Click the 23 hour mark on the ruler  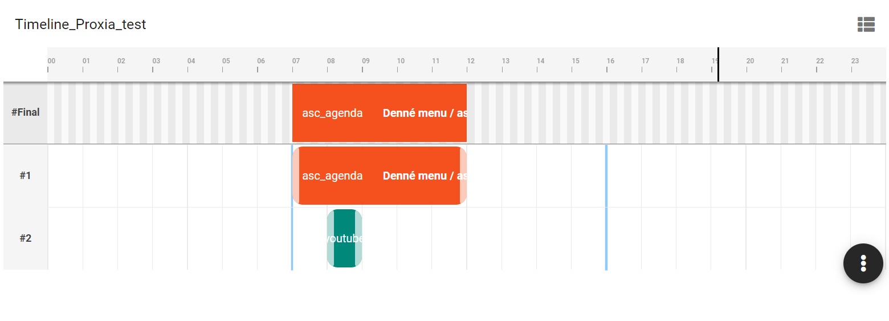coord(855,61)
